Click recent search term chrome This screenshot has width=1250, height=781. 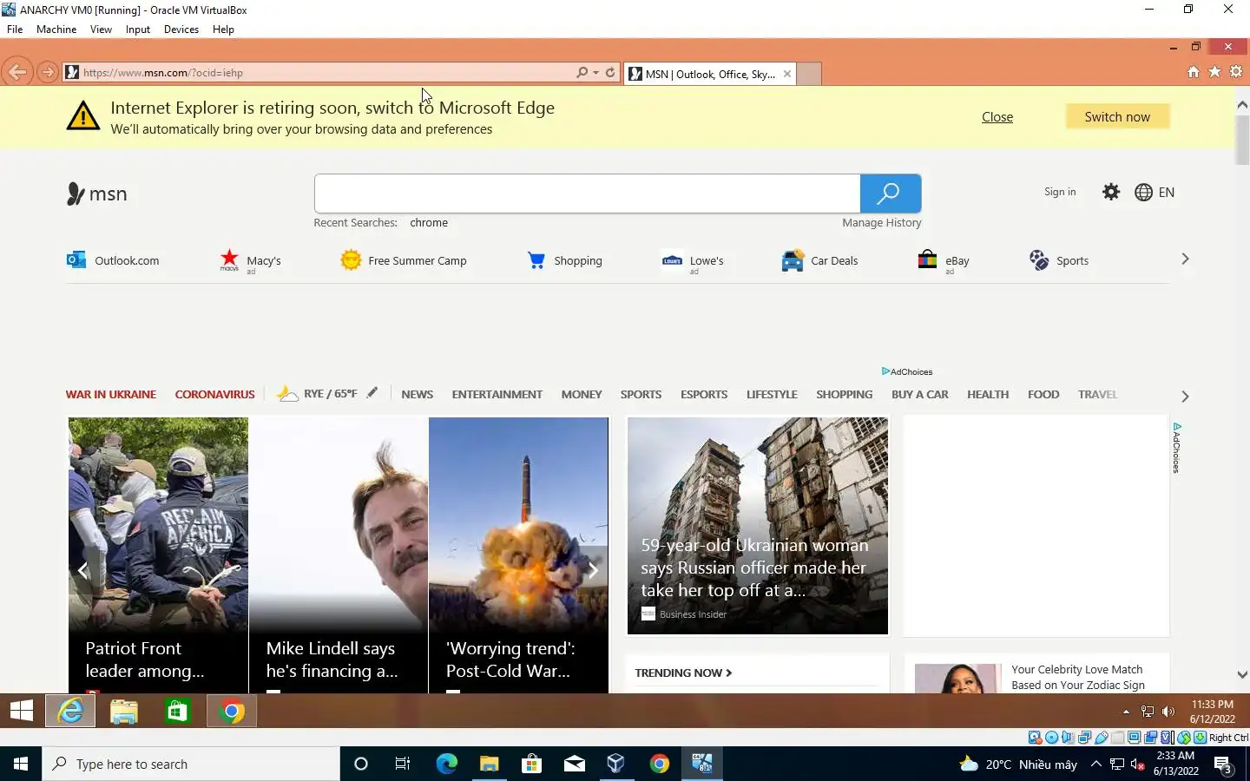[429, 223]
